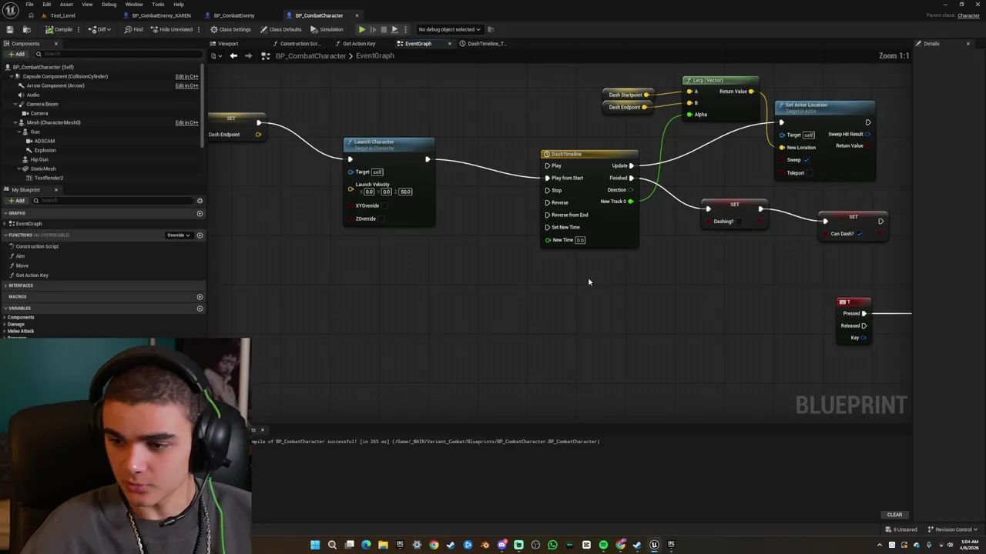Select the TextRender2 component
The image size is (986, 554).
point(48,178)
